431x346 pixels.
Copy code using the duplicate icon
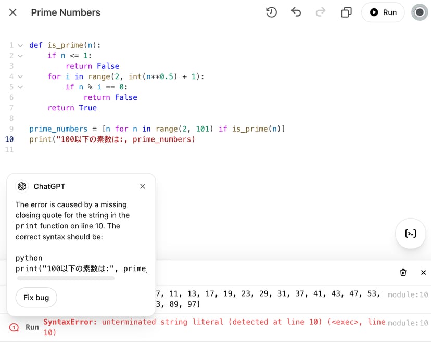tap(346, 12)
